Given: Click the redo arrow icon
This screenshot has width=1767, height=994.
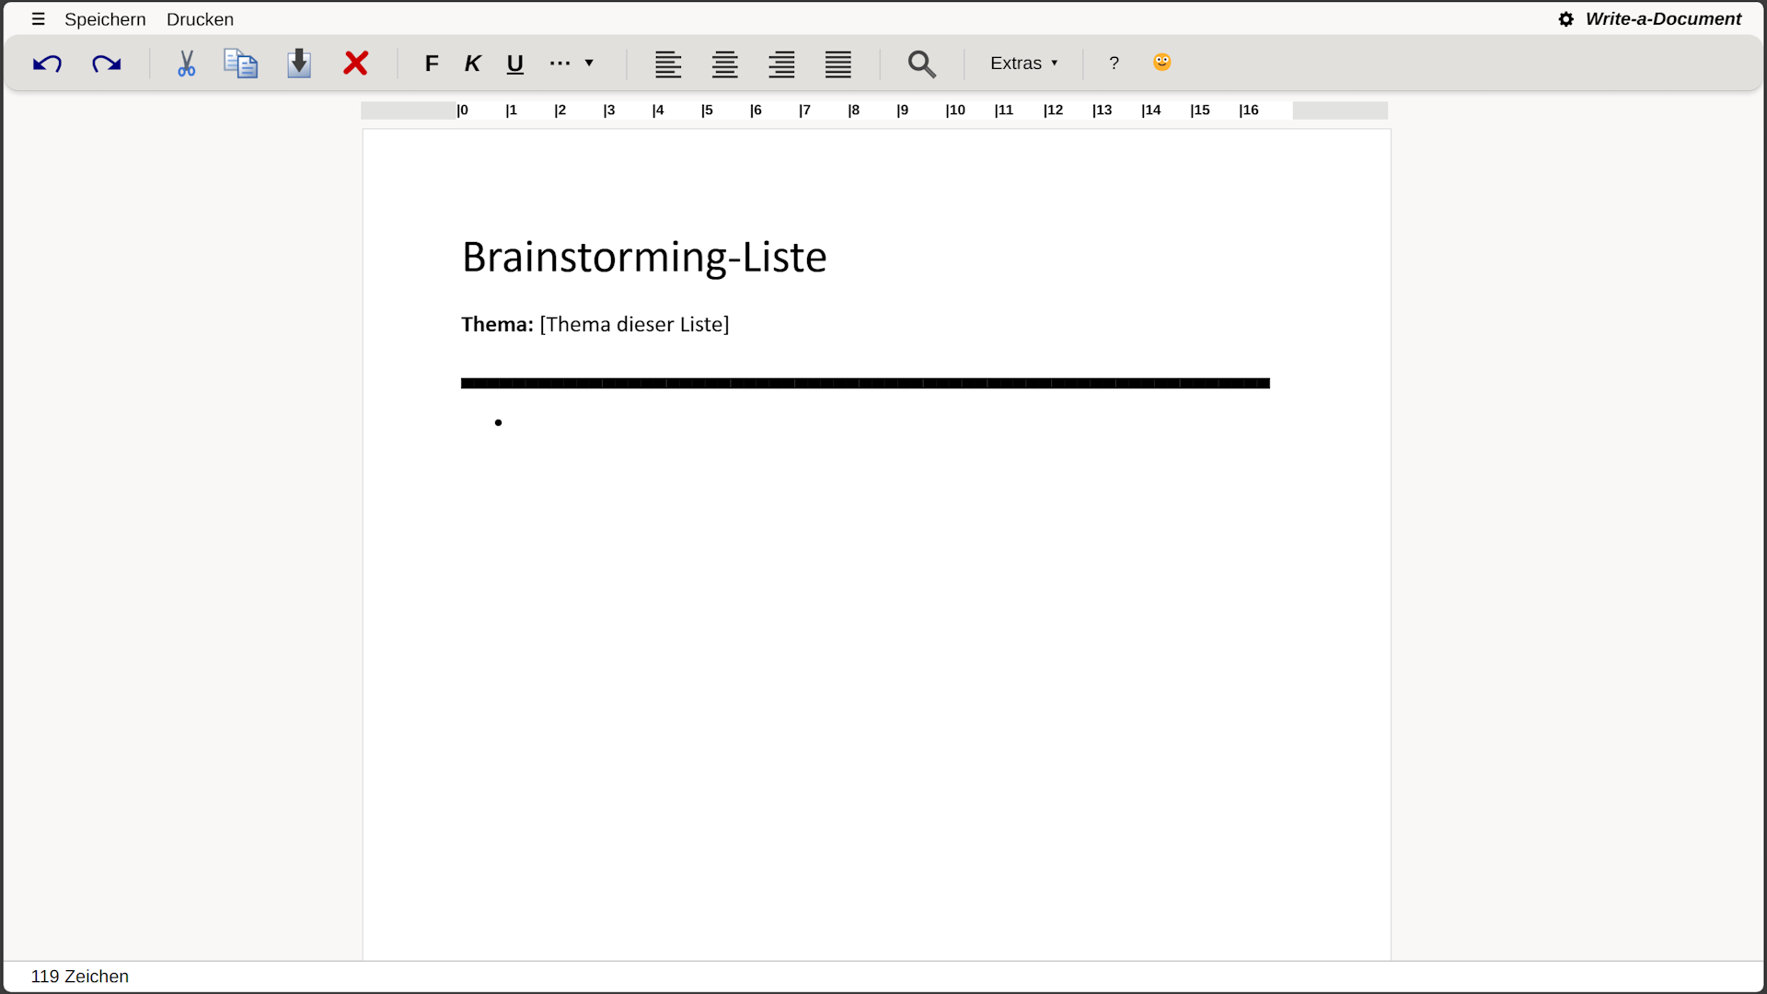Looking at the screenshot, I should coord(107,64).
